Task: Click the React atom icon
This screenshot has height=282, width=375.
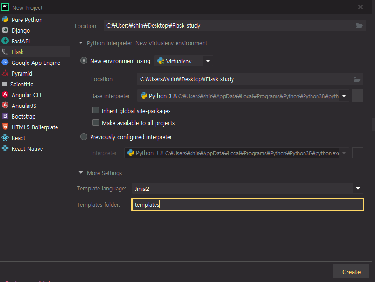Action: tap(5, 137)
